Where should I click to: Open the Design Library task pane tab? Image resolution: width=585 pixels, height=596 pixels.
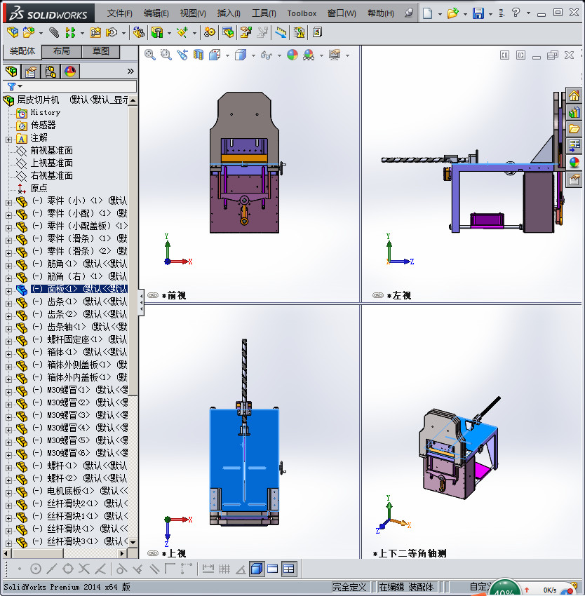click(574, 111)
